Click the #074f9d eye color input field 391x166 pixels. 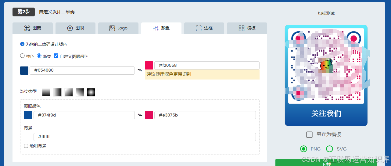[84, 115]
